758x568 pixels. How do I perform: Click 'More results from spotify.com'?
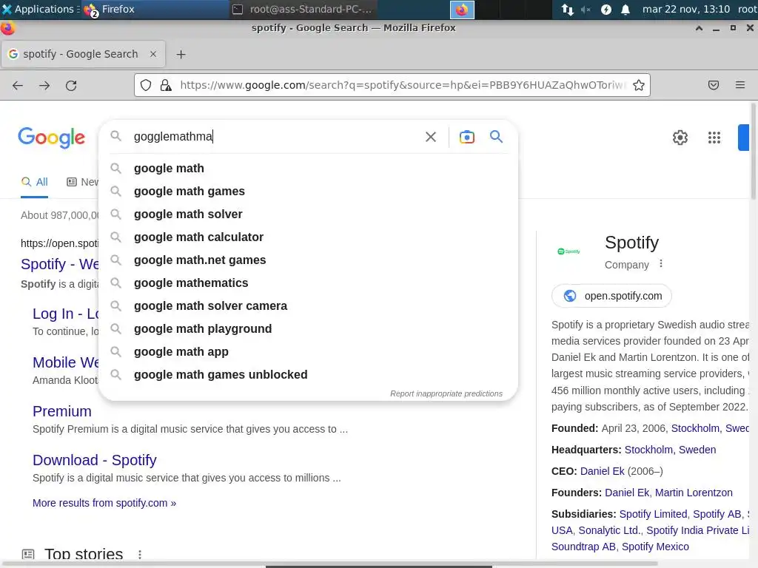coord(104,503)
